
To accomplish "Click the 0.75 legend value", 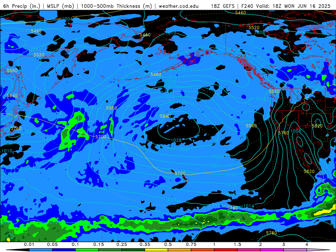I will click(191, 244).
